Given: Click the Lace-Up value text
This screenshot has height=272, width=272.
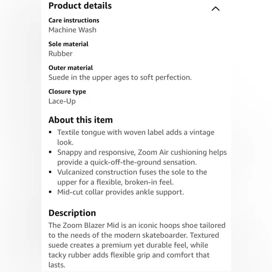Looking at the screenshot, I should tap(62, 101).
